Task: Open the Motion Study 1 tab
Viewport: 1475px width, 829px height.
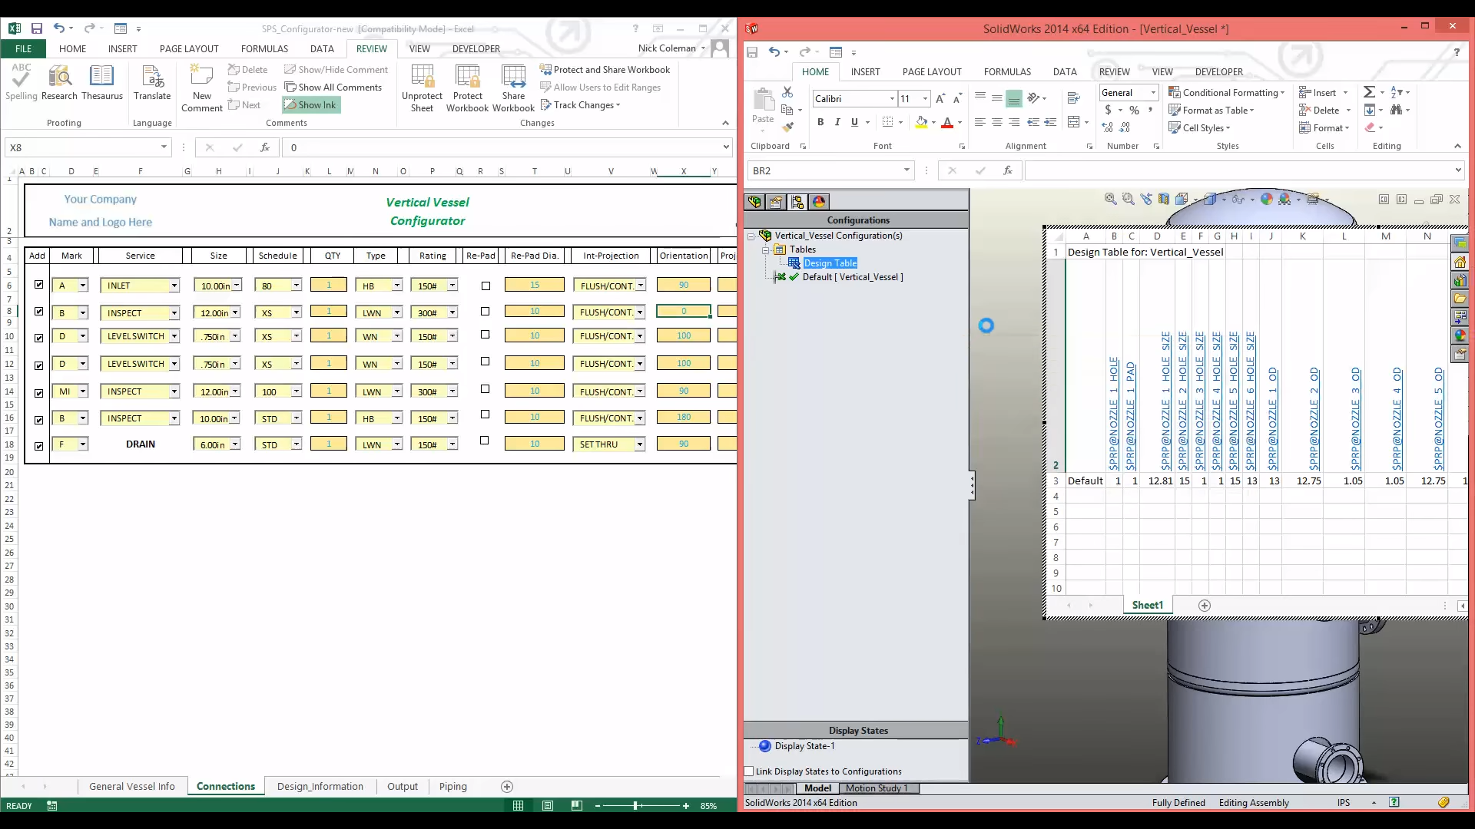Action: tap(877, 788)
